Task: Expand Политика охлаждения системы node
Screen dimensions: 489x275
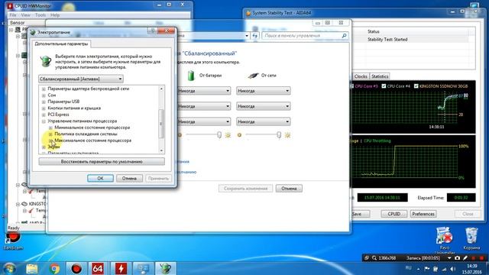Action: click(x=50, y=134)
